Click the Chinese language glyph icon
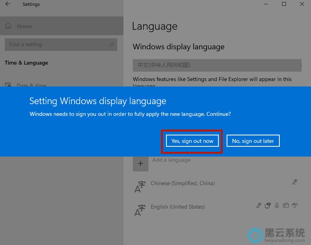 139,187
